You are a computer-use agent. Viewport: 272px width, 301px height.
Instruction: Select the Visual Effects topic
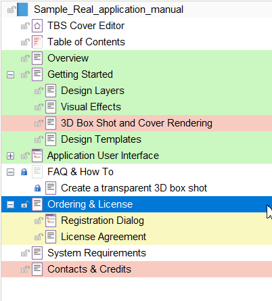pos(91,107)
